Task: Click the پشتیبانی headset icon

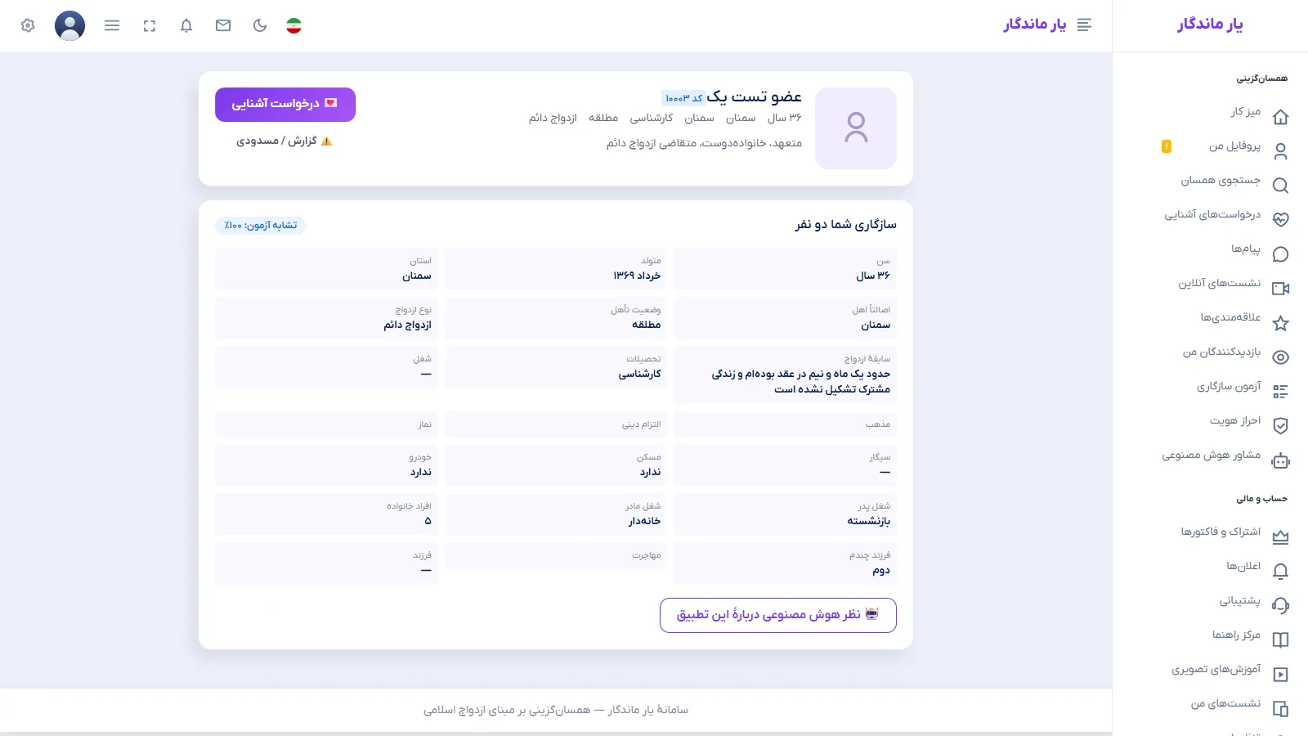Action: click(1281, 606)
